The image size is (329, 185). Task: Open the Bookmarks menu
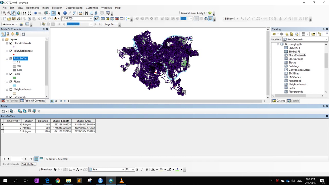point(33,8)
